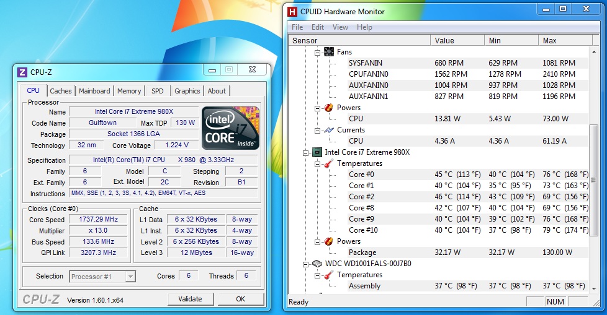Switch to the Memory tab
The width and height of the screenshot is (607, 315).
pos(129,91)
